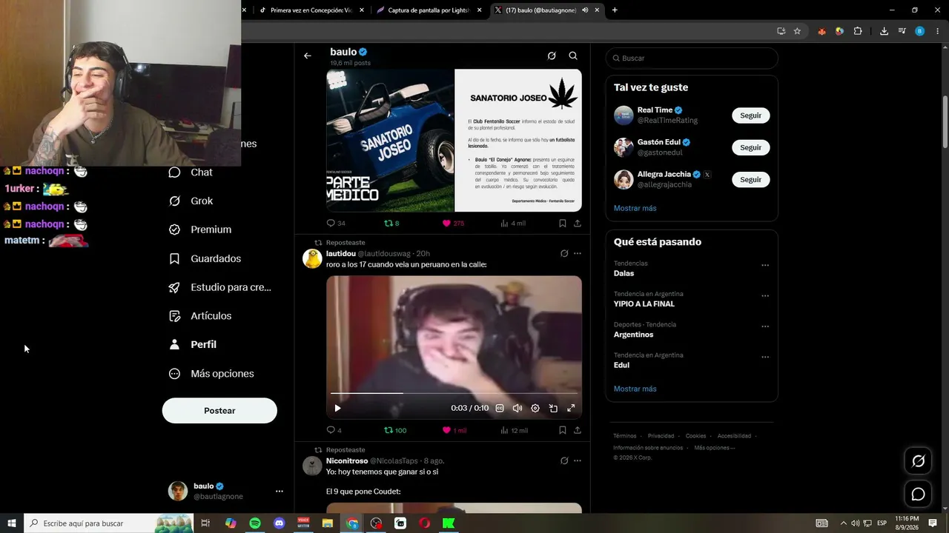949x533 pixels.
Task: Follow Real Time
Action: coord(751,115)
